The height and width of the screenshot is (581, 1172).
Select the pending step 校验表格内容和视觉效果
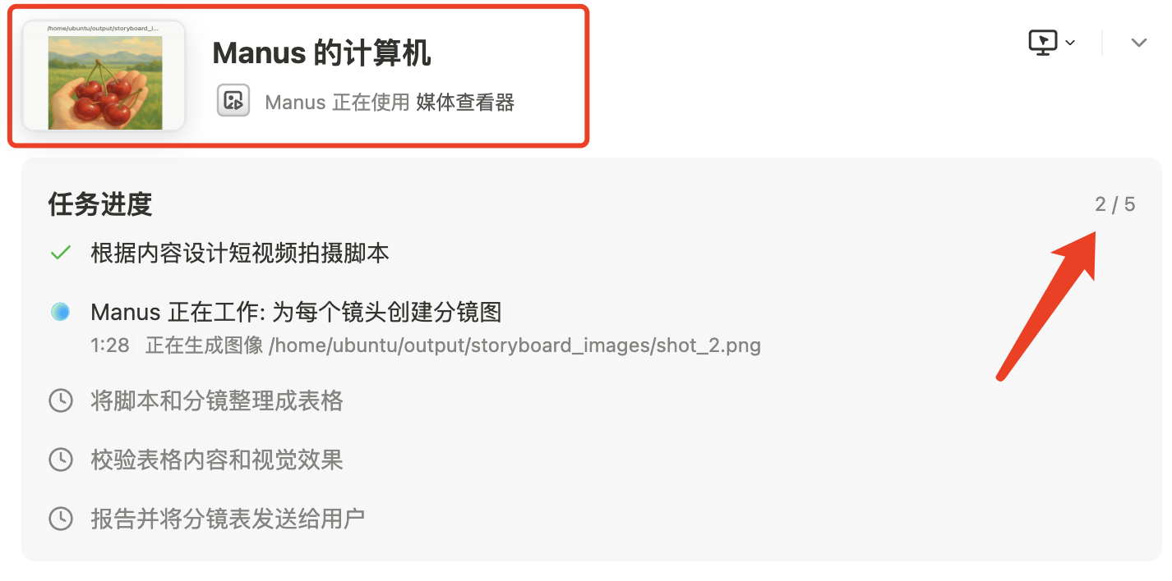pyautogui.click(x=217, y=460)
